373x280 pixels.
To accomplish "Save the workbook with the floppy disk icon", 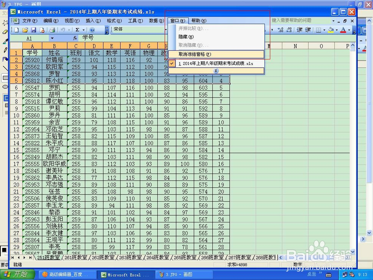I will click(34, 30).
